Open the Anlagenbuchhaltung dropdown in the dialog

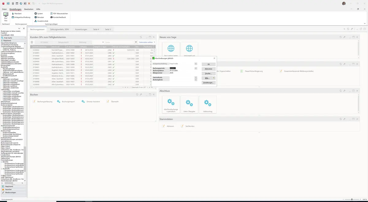(196, 64)
